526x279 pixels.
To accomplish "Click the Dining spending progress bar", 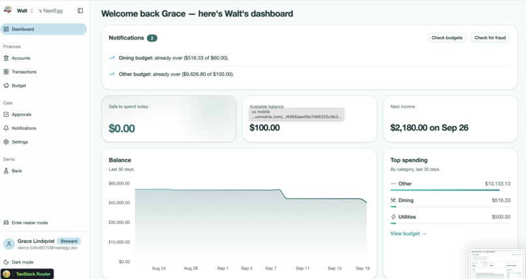I will 450,207.
